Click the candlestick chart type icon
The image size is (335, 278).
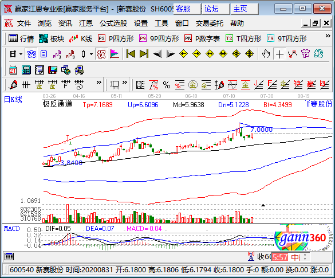coord(84,54)
